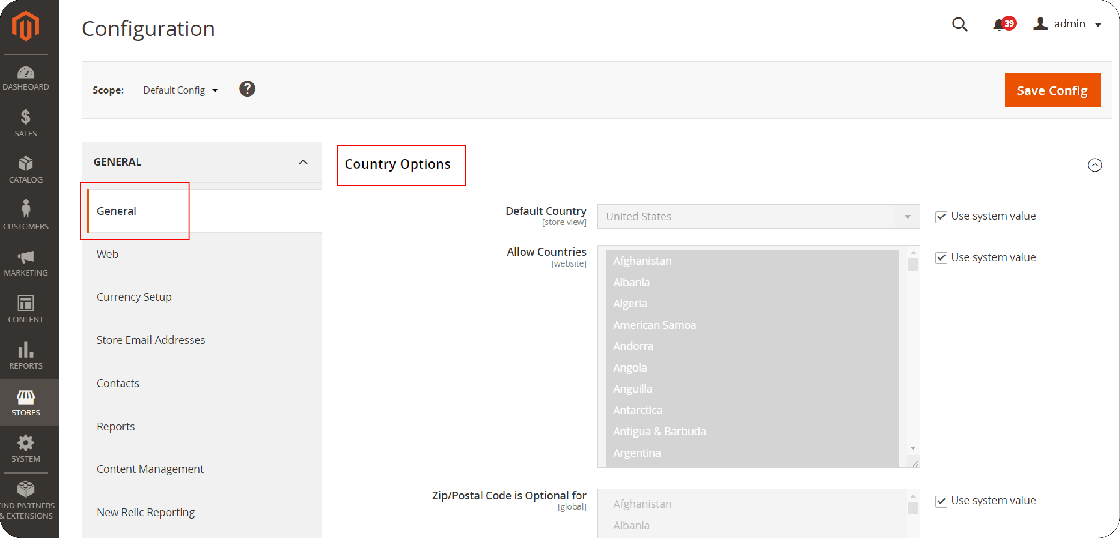Open the Default Country United States dropdown

click(x=758, y=216)
